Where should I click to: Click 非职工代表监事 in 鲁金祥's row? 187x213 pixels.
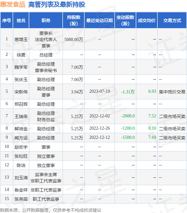tap(46, 190)
